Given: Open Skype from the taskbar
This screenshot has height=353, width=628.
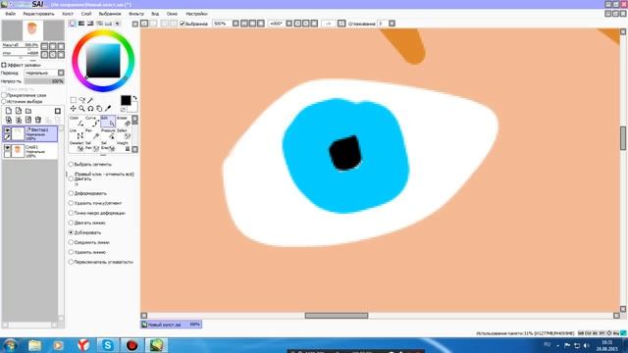Looking at the screenshot, I should 107,345.
